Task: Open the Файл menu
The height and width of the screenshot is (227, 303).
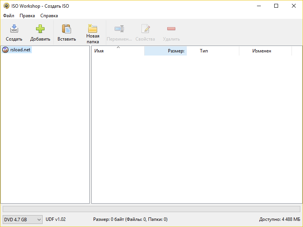Action: coord(8,16)
